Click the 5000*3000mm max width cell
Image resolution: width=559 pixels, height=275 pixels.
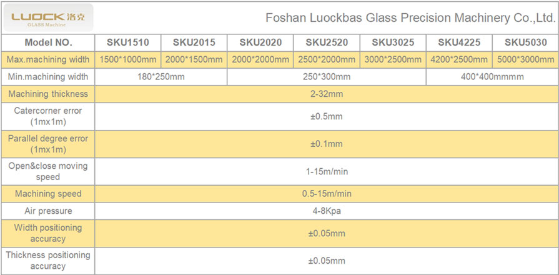tap(525, 59)
